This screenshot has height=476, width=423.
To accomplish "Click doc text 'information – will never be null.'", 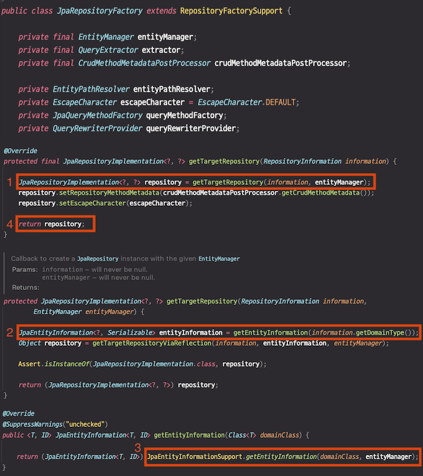I will pyautogui.click(x=95, y=269).
